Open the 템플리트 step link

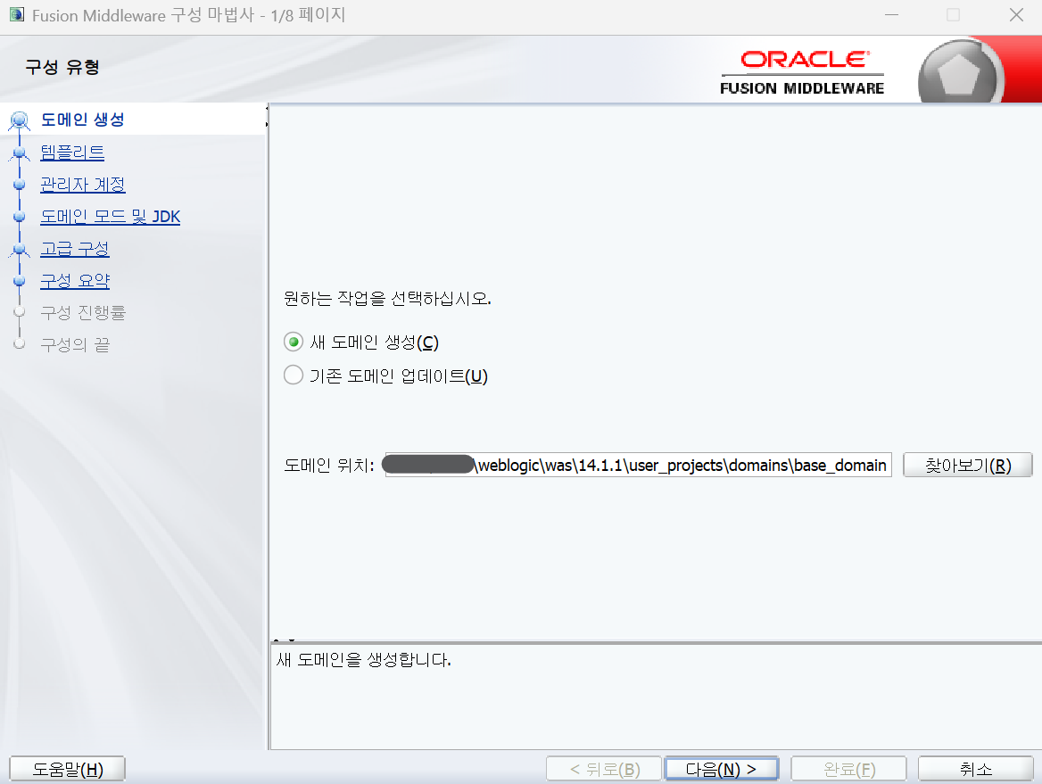pyautogui.click(x=72, y=153)
